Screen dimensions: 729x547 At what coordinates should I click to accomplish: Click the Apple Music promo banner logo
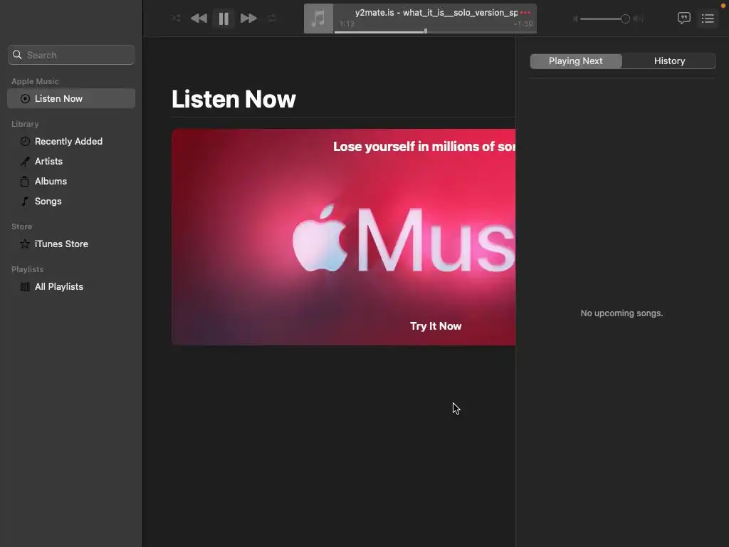[404, 239]
